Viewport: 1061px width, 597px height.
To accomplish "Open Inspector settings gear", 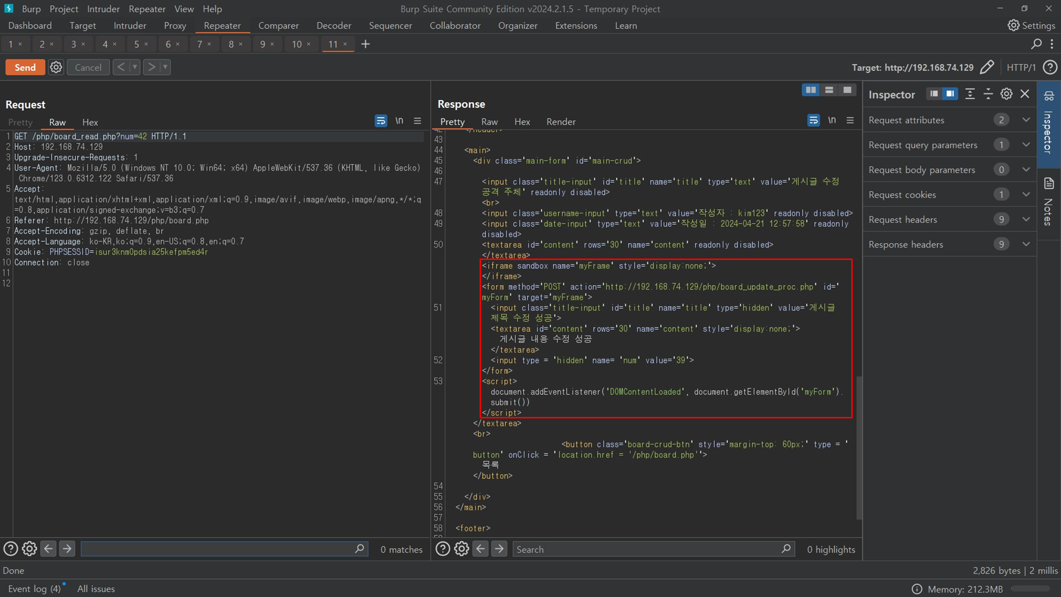I will (1006, 94).
